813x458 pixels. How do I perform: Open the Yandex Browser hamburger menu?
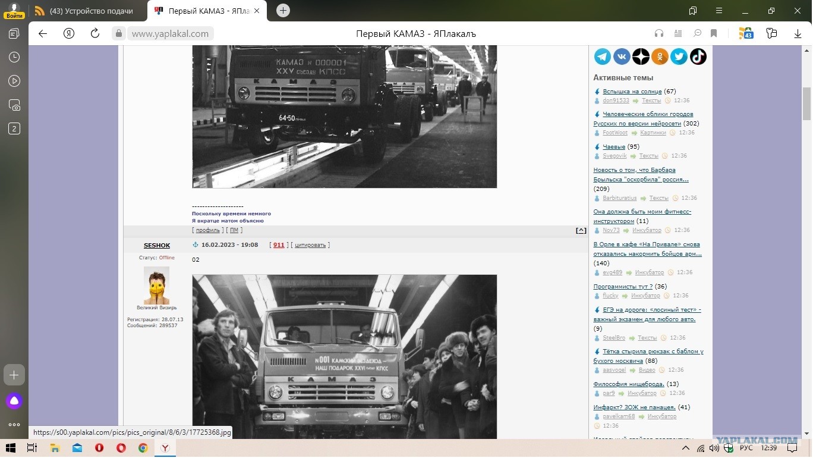tap(719, 11)
